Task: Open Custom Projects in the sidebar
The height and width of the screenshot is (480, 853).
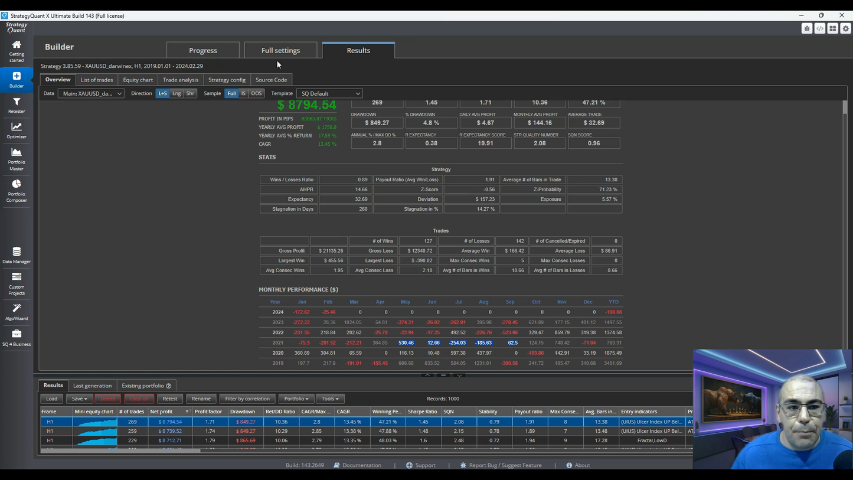Action: pos(17,284)
